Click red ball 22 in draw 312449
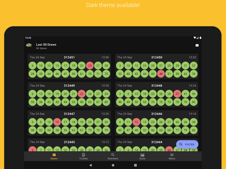Image resolution: width=226 pixels, height=169 pixels. click(82, 94)
